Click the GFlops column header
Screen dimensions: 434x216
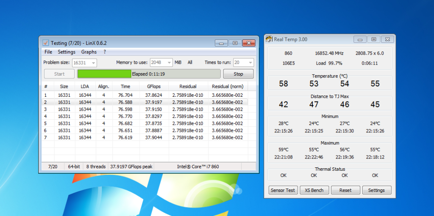click(153, 86)
